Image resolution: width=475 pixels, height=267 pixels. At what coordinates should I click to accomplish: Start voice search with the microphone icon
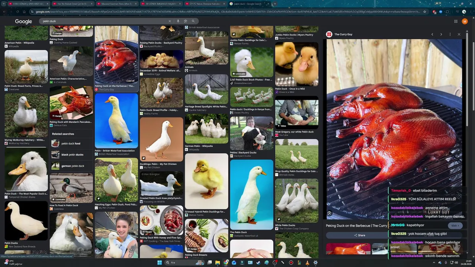[178, 21]
